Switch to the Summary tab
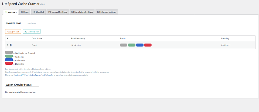 pyautogui.click(x=11, y=12)
